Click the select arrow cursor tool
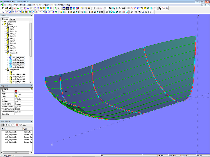The height and width of the screenshot is (157, 210). point(160,8)
